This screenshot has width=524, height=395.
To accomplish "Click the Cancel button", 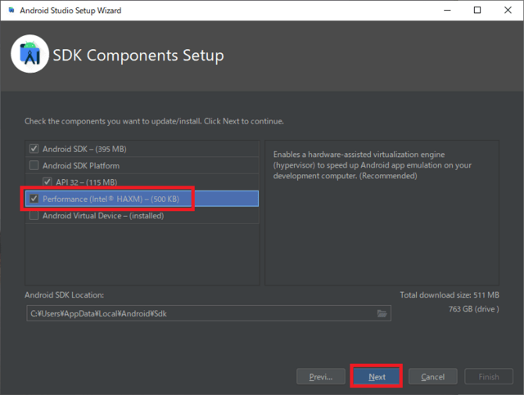I will click(x=433, y=377).
